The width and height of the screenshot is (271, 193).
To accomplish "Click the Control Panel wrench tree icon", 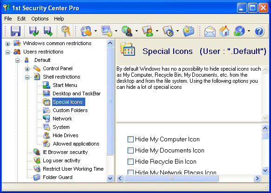I will pos(37,68).
